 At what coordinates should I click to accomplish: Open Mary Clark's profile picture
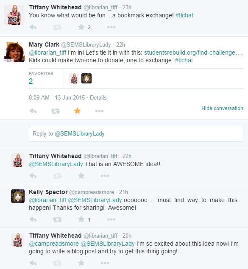click(14, 52)
